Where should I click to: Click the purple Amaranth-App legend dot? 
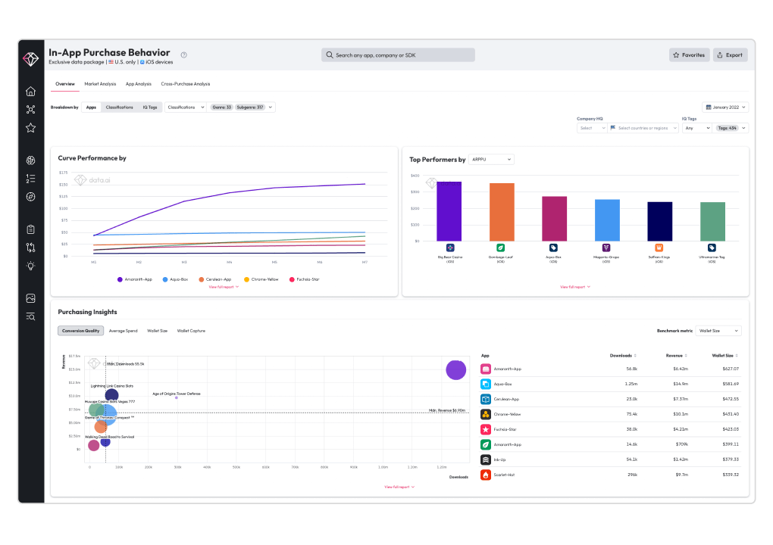coord(120,279)
